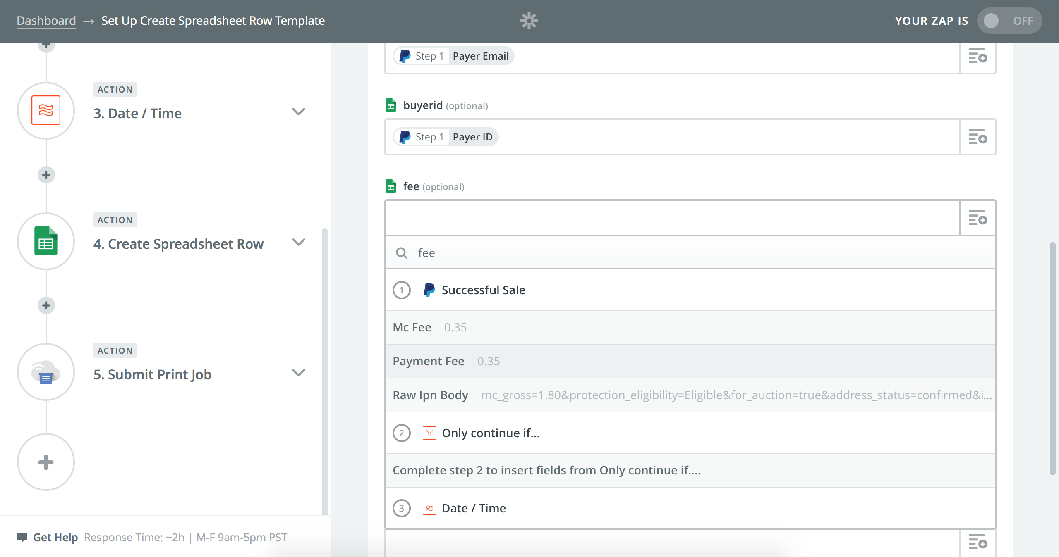Viewport: 1059px width, 557px height.
Task: Select the Payment Fee option
Action: (690, 361)
